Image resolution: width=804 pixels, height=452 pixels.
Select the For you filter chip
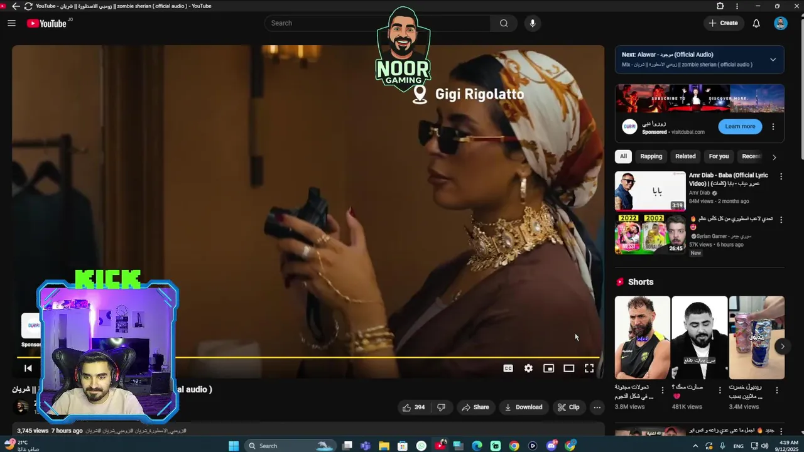[719, 156]
